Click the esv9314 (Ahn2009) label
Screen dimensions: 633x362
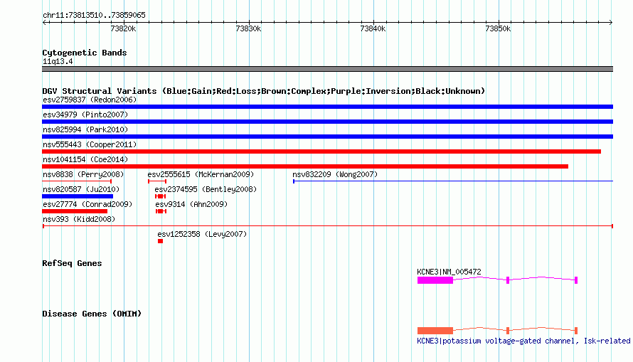191,204
